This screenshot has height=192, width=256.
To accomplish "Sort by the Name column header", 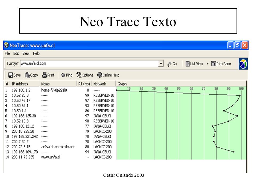I will [58, 84].
